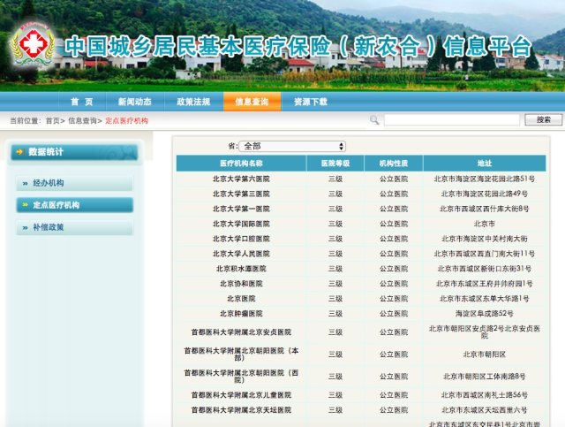Select the 信息查询 navigation tab

pyautogui.click(x=252, y=102)
